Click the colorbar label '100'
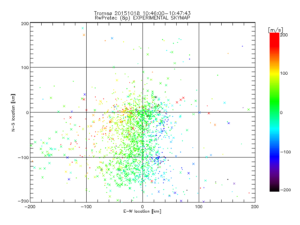 coord(284,73)
